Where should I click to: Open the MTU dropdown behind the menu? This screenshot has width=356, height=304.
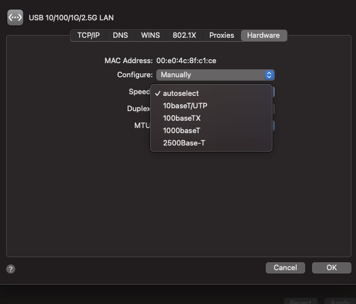(x=274, y=126)
